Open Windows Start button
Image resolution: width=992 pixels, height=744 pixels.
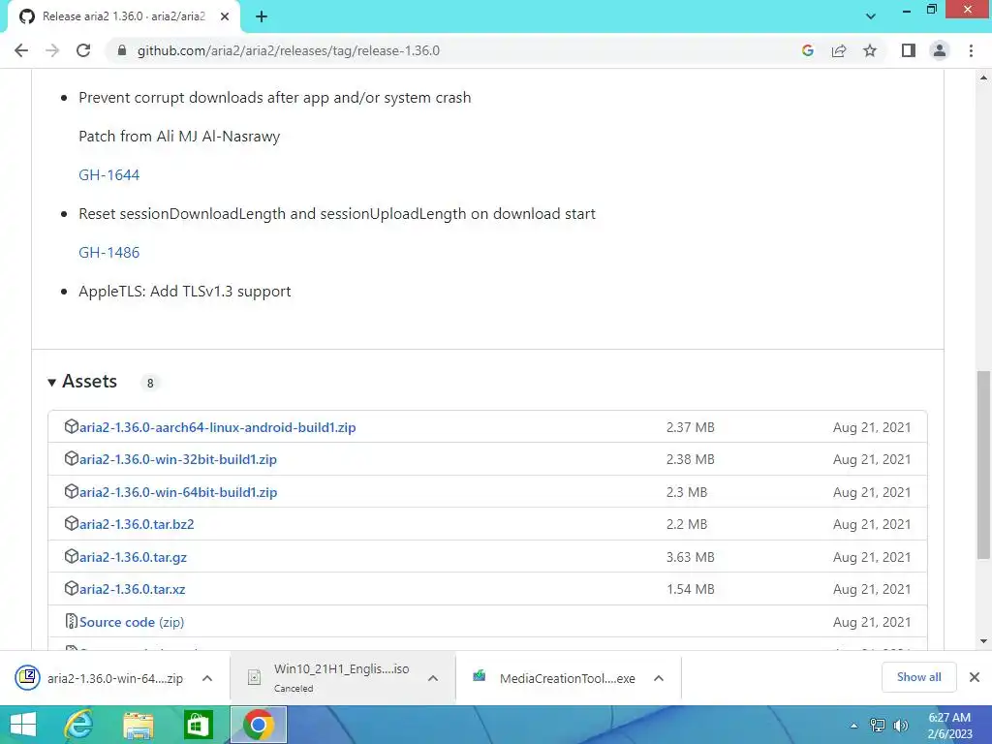23,725
